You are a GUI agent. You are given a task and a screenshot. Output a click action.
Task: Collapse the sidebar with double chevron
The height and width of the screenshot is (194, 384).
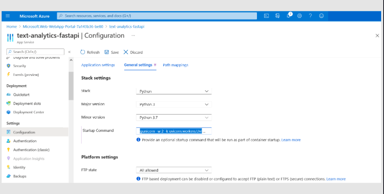click(69, 52)
